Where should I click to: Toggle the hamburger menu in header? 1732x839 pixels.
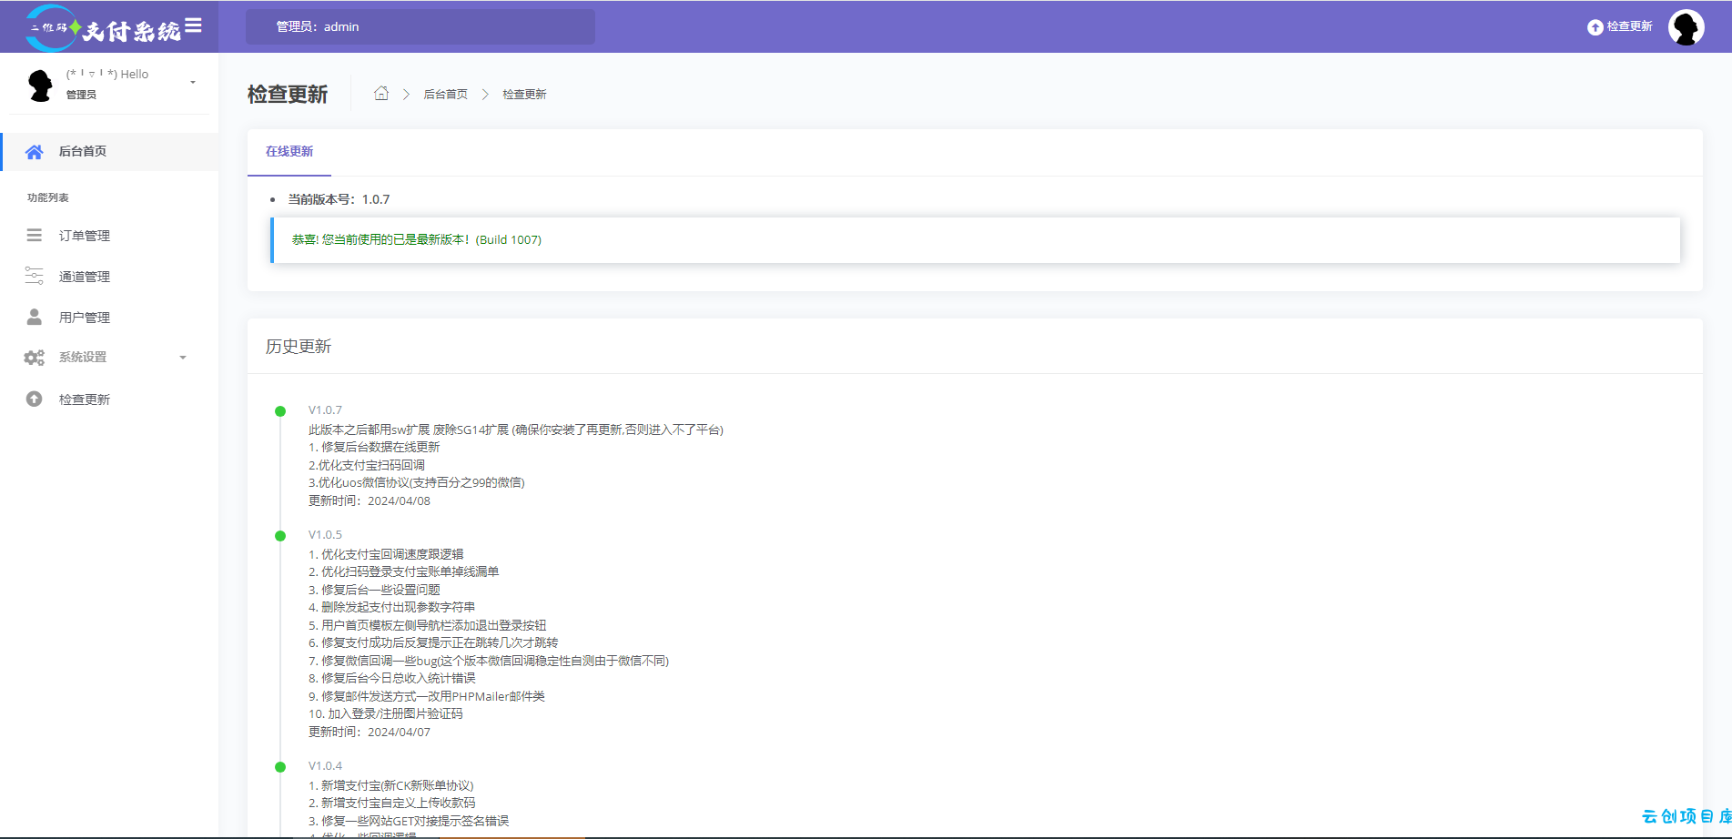(193, 25)
